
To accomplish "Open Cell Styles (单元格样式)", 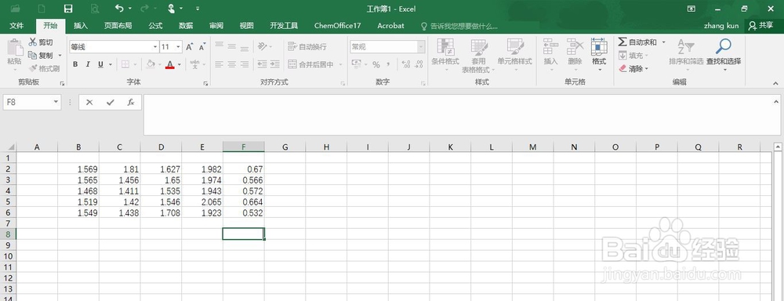I will click(514, 55).
